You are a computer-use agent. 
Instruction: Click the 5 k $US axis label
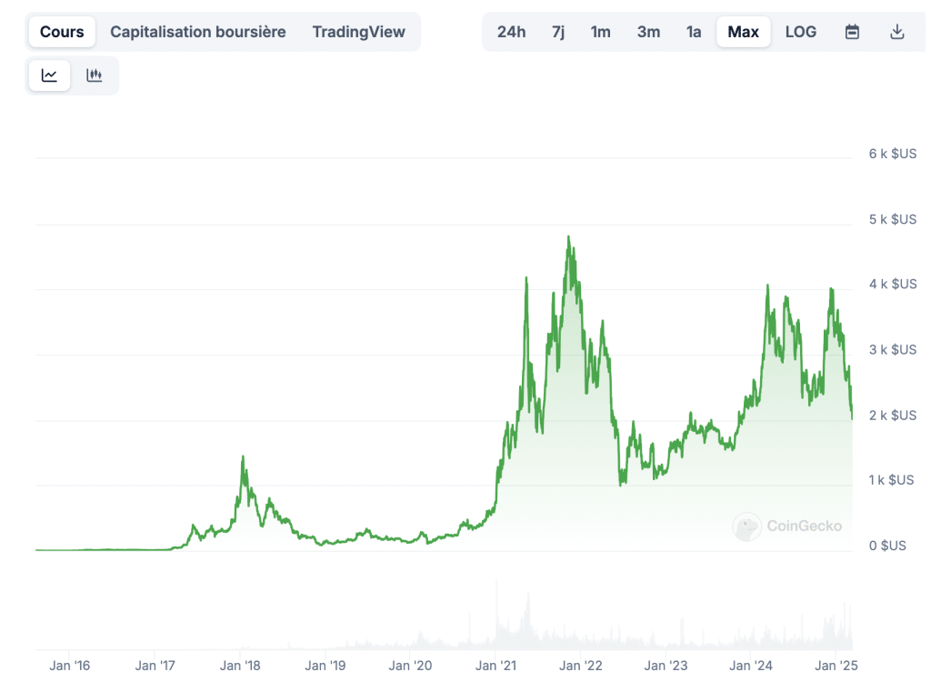(893, 219)
